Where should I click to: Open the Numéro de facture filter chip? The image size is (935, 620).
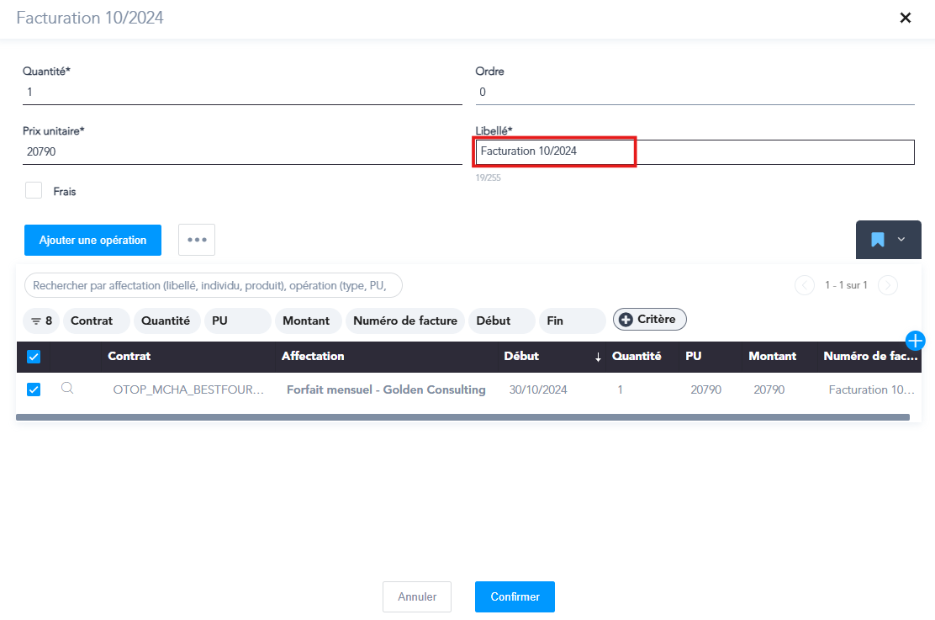(x=404, y=321)
